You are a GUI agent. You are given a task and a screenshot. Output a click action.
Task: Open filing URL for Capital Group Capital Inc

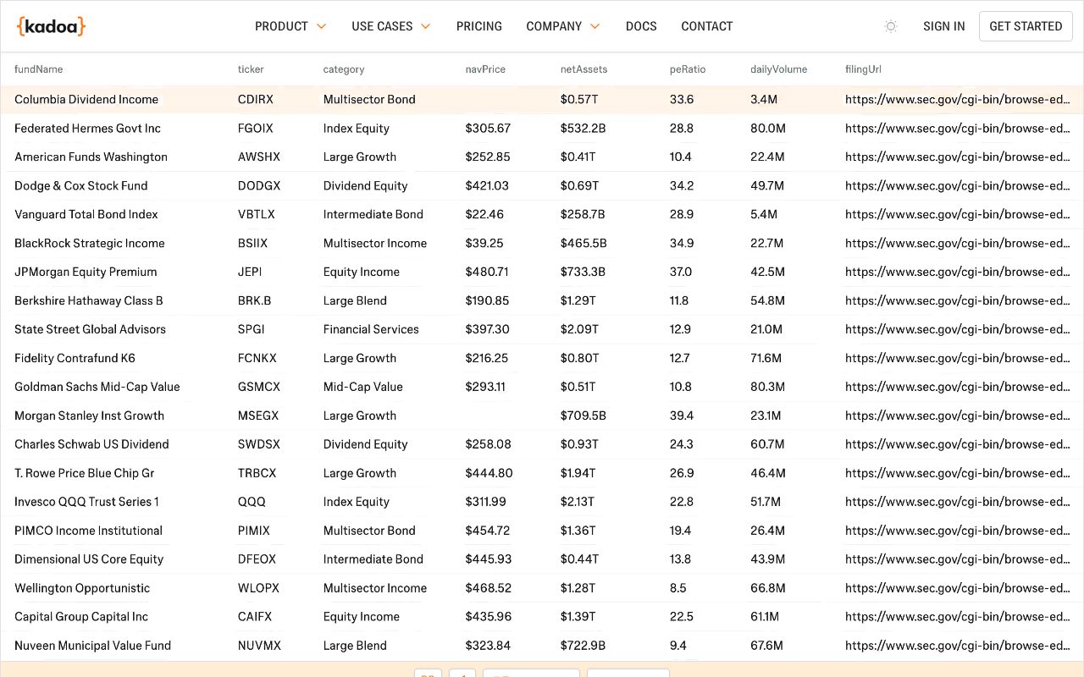tap(957, 617)
